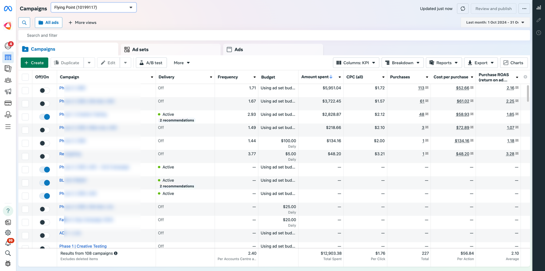This screenshot has width=545, height=271.
Task: Tick checkbox for the $5,951.04 campaign row
Action: (x=25, y=90)
